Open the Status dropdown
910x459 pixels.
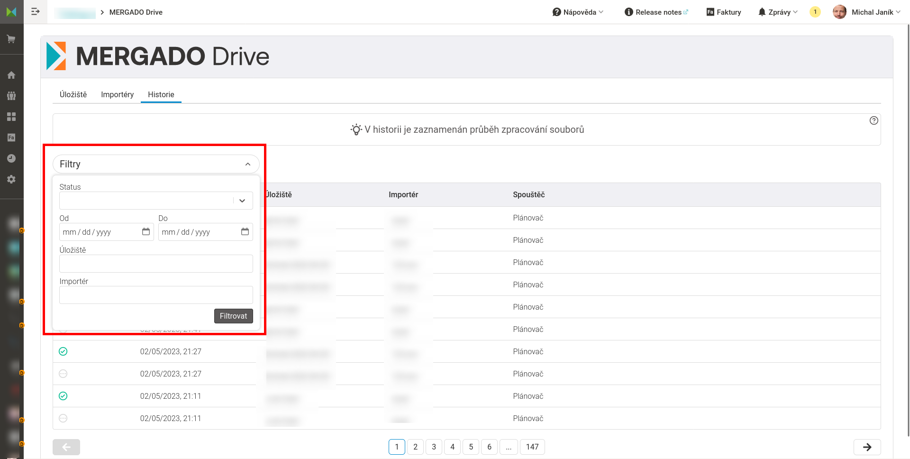click(x=156, y=201)
